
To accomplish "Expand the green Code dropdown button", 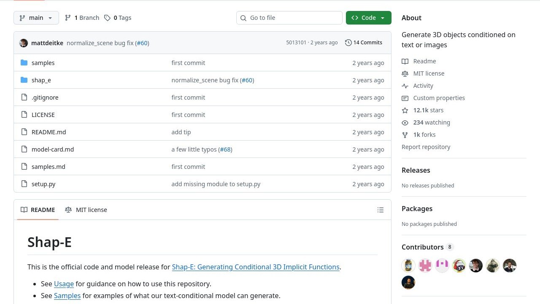I will point(368,18).
